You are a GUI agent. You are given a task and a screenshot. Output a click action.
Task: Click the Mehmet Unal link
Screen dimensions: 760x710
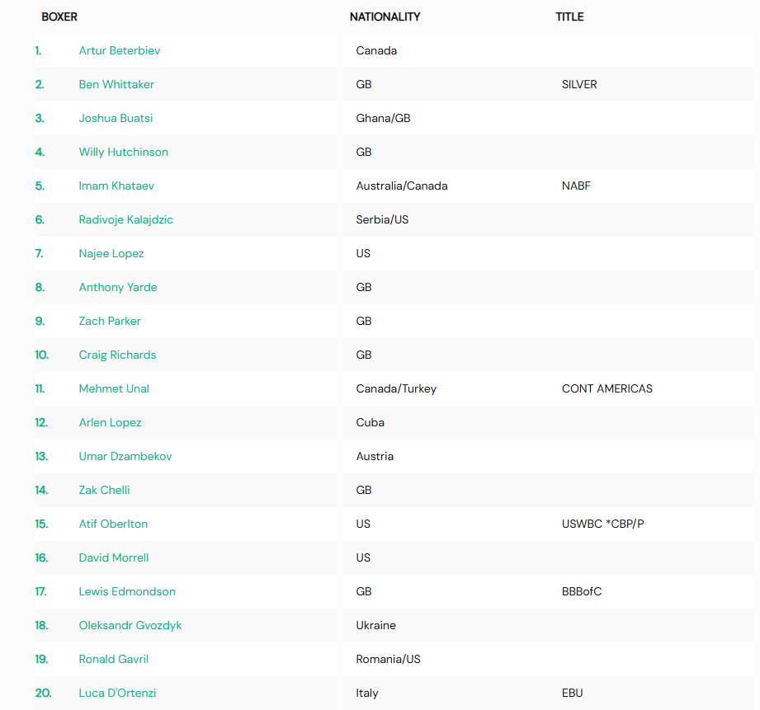click(114, 389)
